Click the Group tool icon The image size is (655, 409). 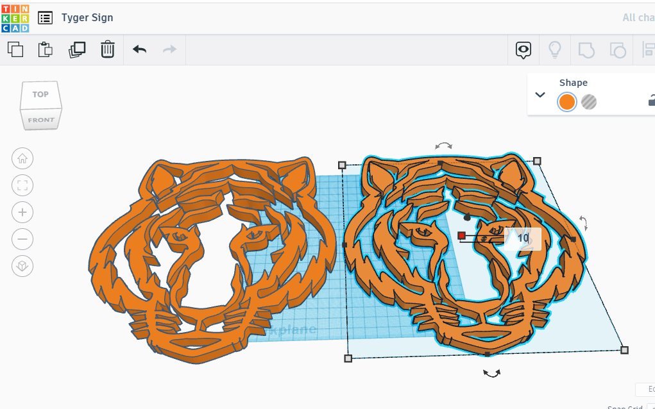[586, 49]
